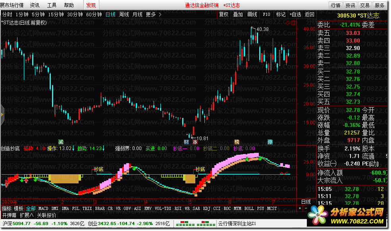Switch to the 发现 tab
The width and height of the screenshot is (391, 231).
[91, 5]
